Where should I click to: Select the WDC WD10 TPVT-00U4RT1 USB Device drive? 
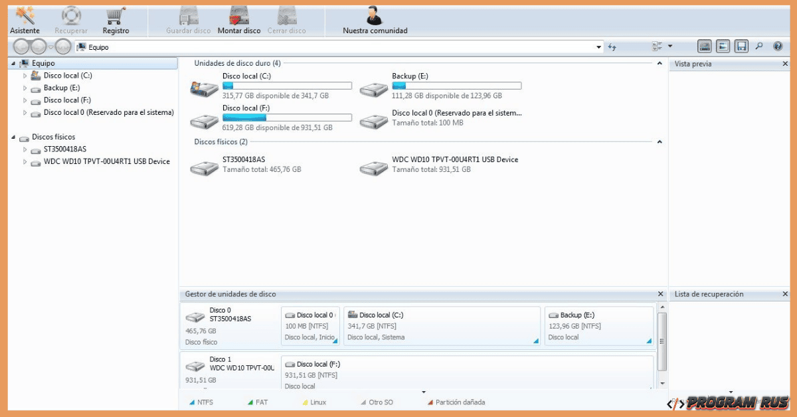point(108,161)
